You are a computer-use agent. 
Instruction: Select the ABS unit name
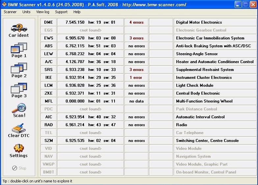(x=49, y=46)
